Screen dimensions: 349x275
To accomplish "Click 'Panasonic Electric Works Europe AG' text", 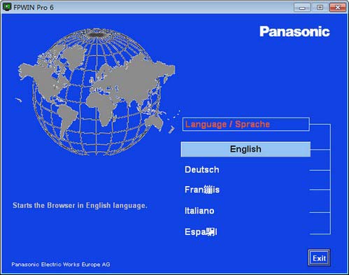I will click(61, 265).
